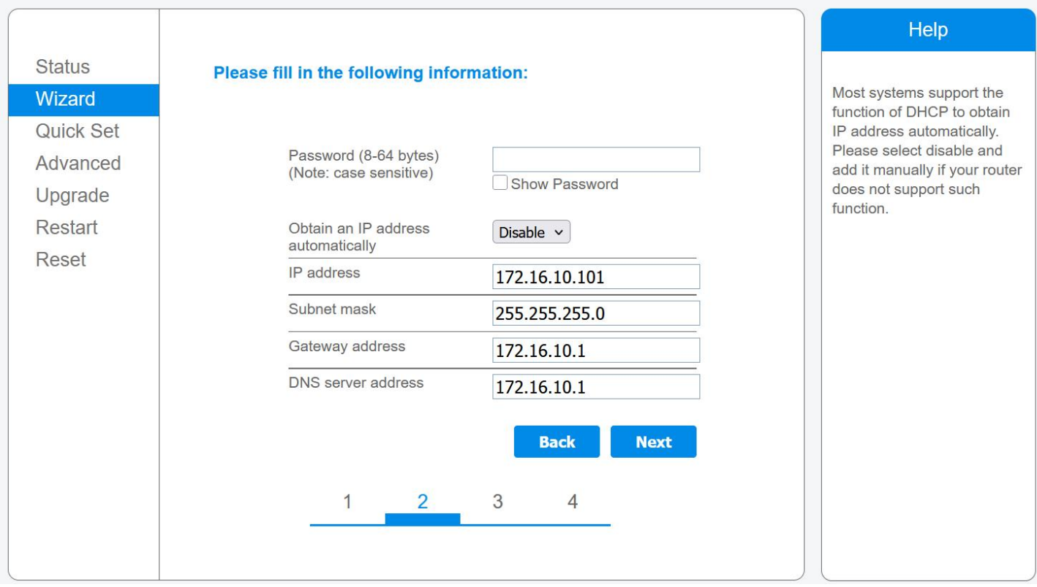Select the Wizard sidebar item
The height and width of the screenshot is (587, 1037).
tap(66, 99)
